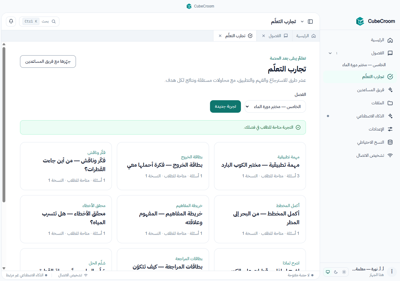Close the الفصول tab
400x281 pixels.
pos(263,36)
